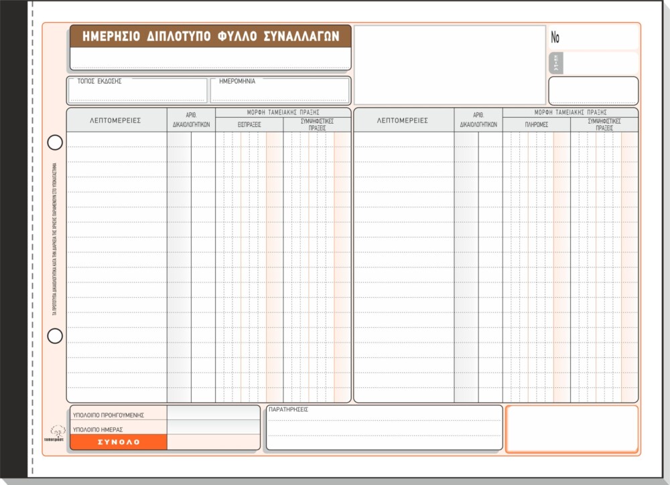Viewport: 670px width, 485px height.
Task: Click the left ΑΡΙΘ. ΔΙΚΑΙΟΛΟΓΗΤΙΚΩΝ header
Action: pos(192,120)
